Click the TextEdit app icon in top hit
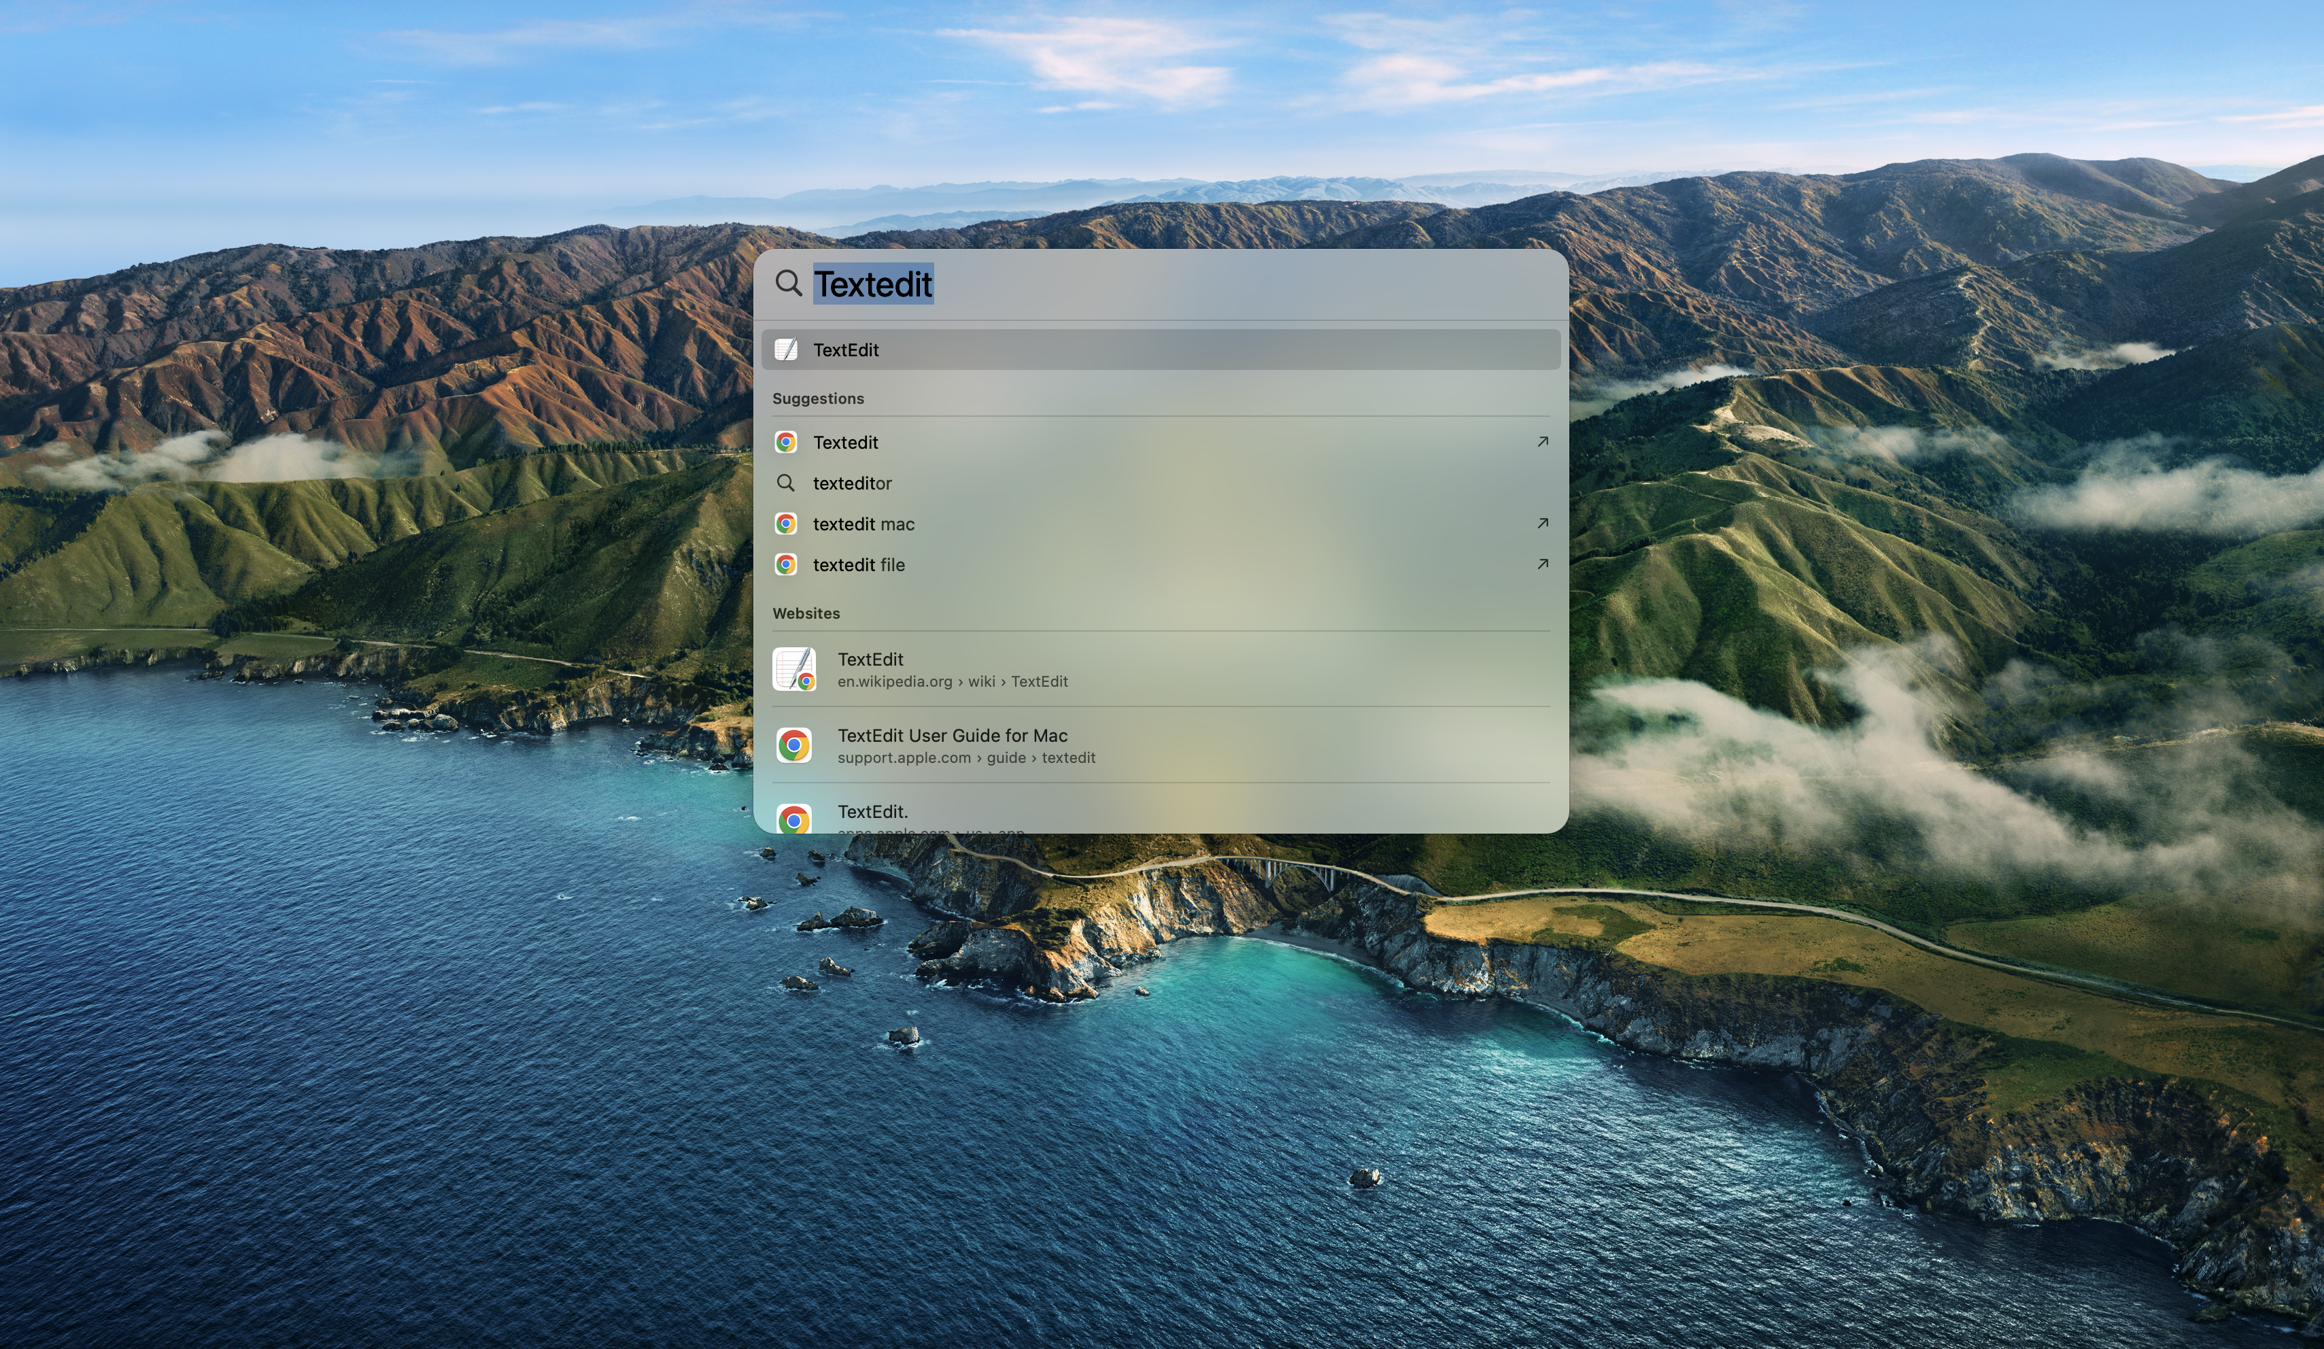Viewport: 2324px width, 1349px height. click(786, 349)
